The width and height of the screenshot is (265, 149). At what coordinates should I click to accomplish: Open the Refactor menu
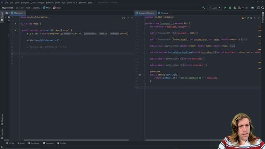click(50, 2)
